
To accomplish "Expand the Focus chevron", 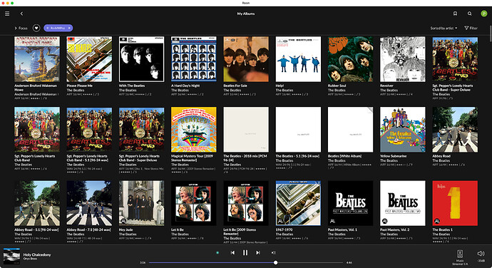I will 16,28.
